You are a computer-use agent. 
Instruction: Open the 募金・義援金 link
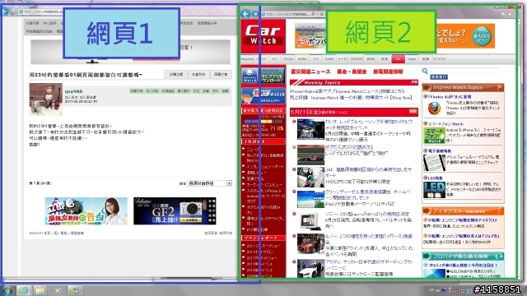[x=352, y=72]
